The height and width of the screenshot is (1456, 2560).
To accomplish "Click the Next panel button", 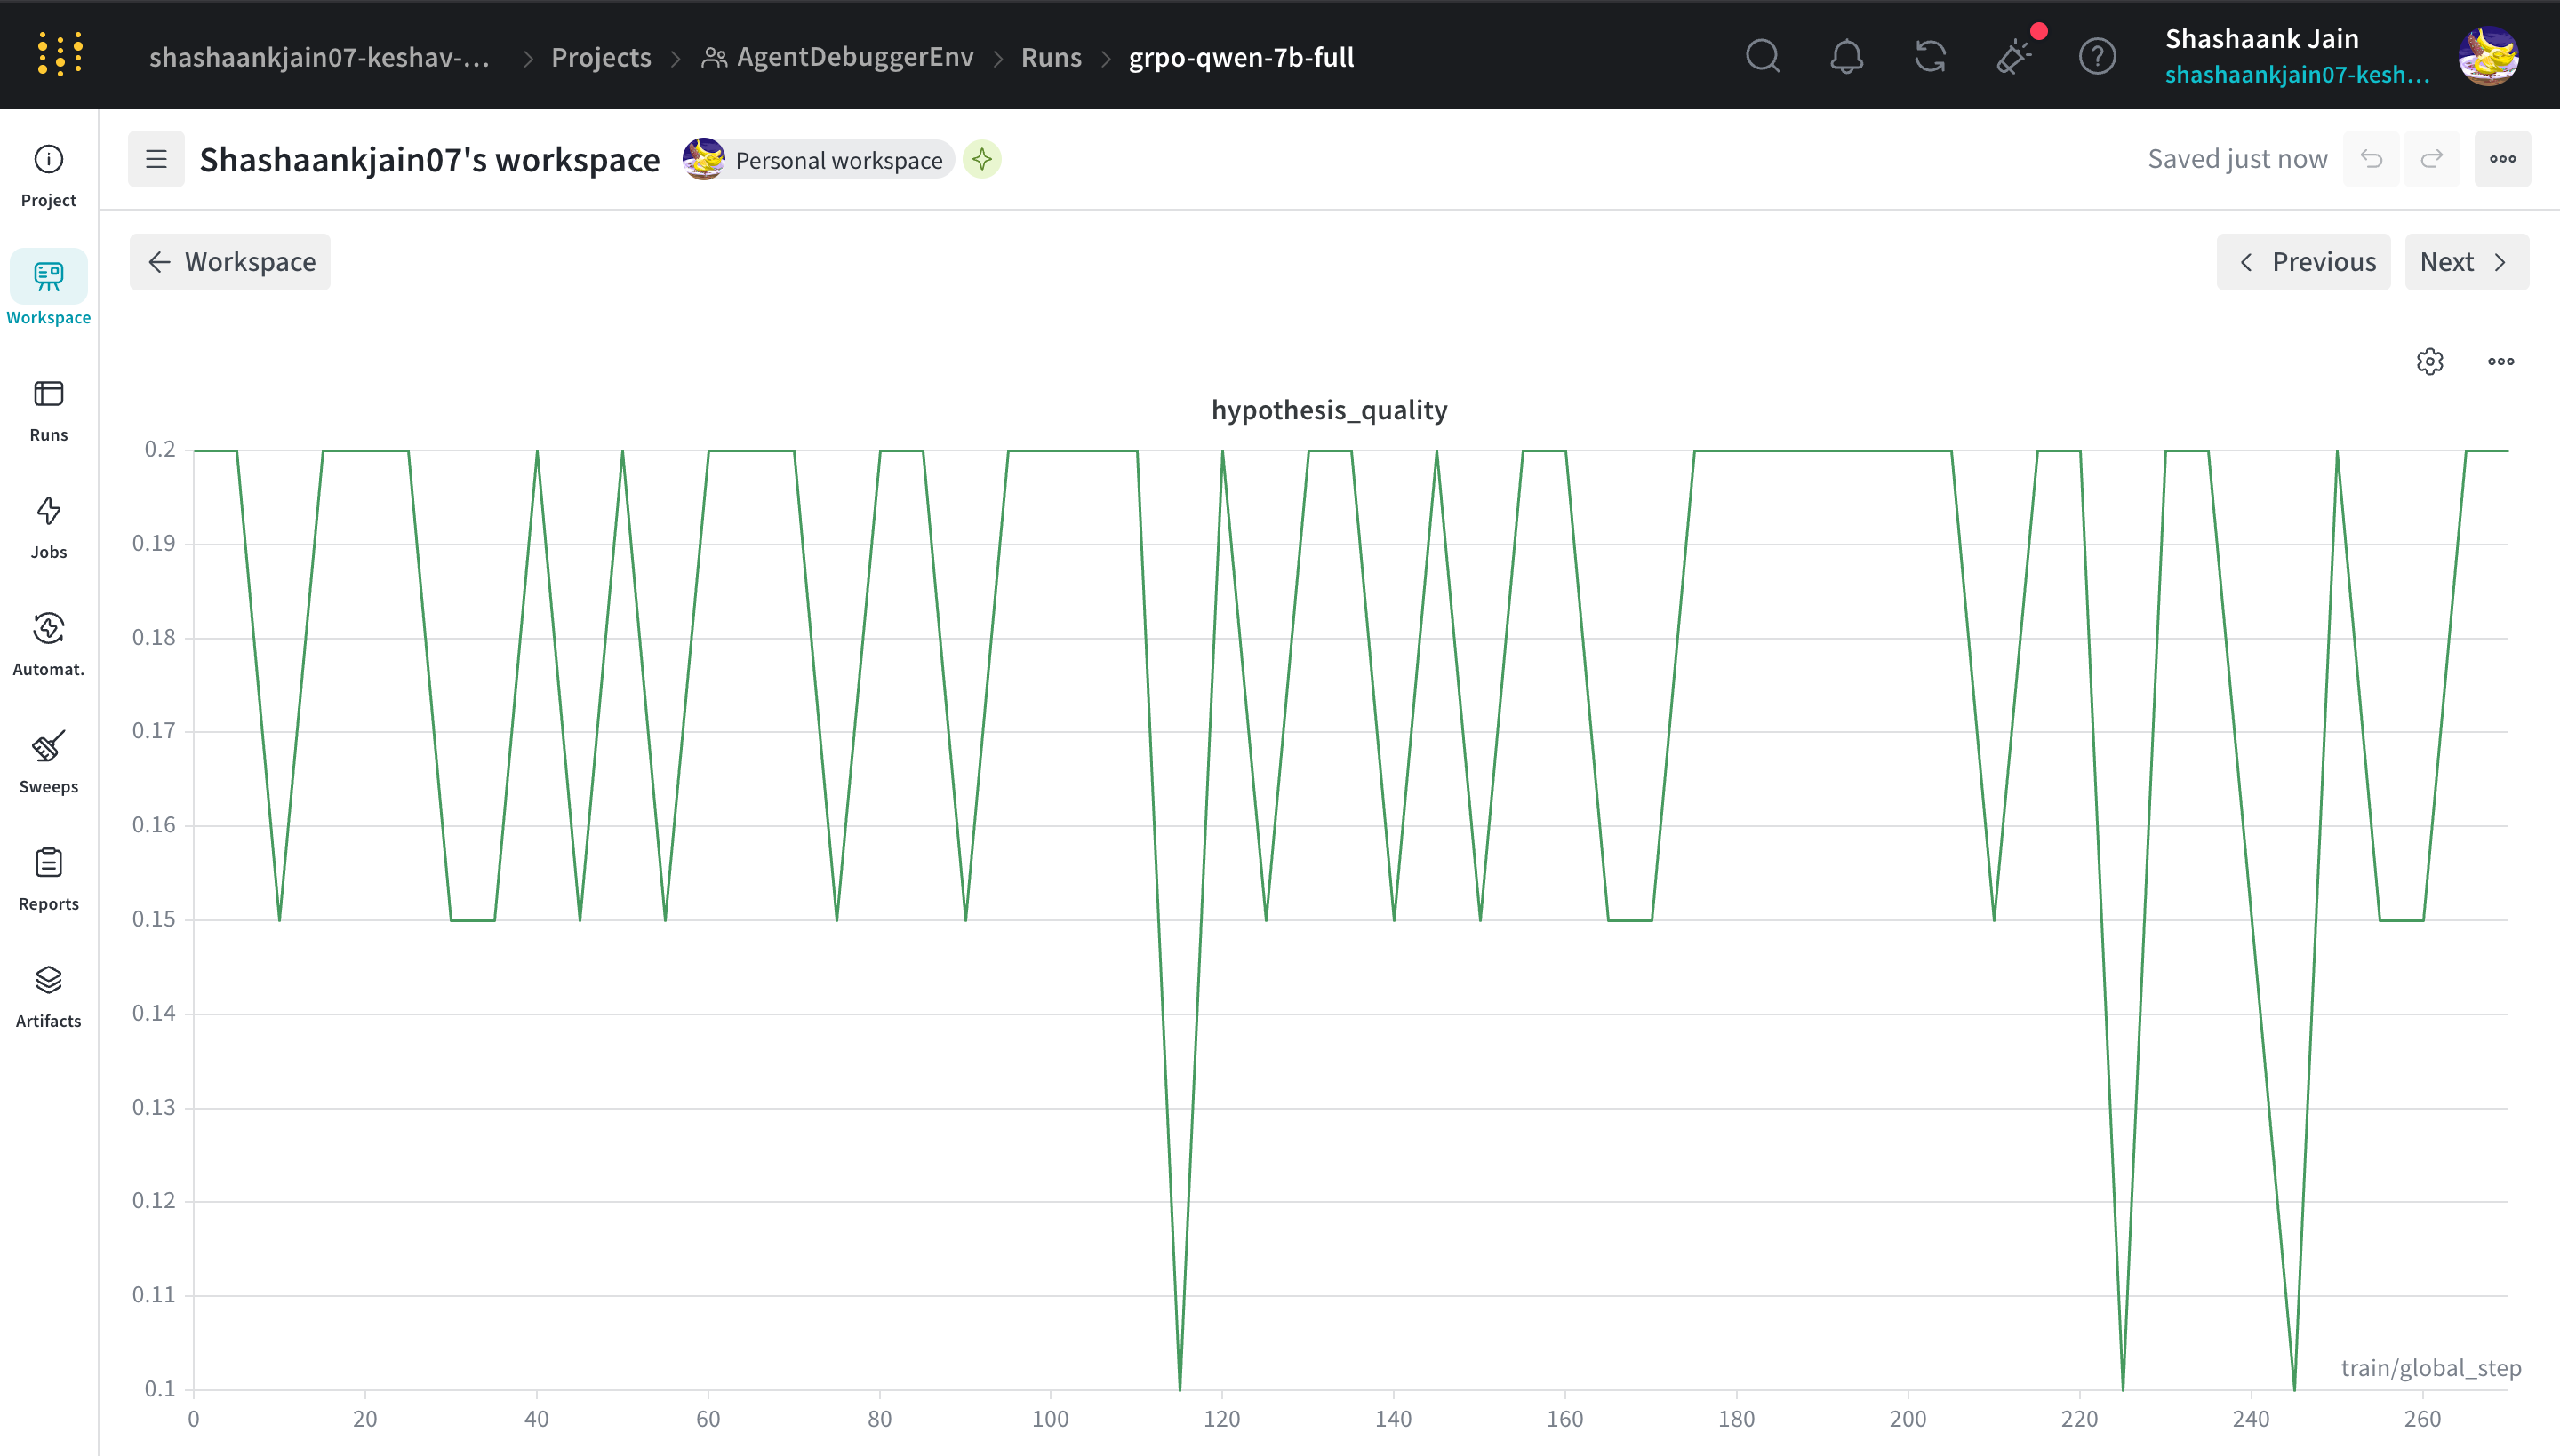I will (x=2466, y=262).
